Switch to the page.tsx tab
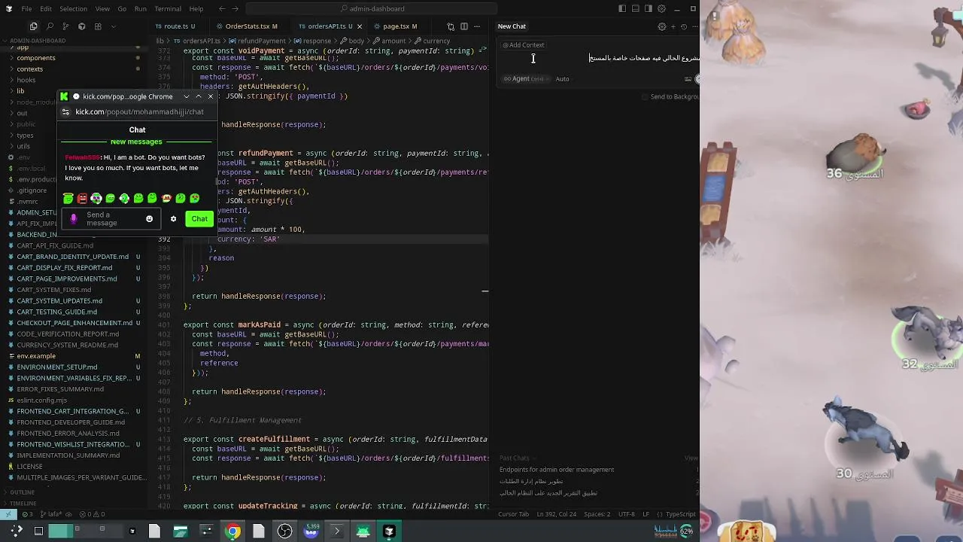The height and width of the screenshot is (542, 963). 400,26
